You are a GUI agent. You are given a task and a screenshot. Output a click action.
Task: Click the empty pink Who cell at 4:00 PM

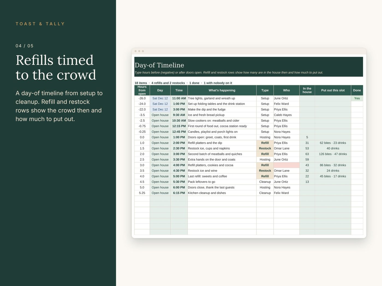click(286, 165)
